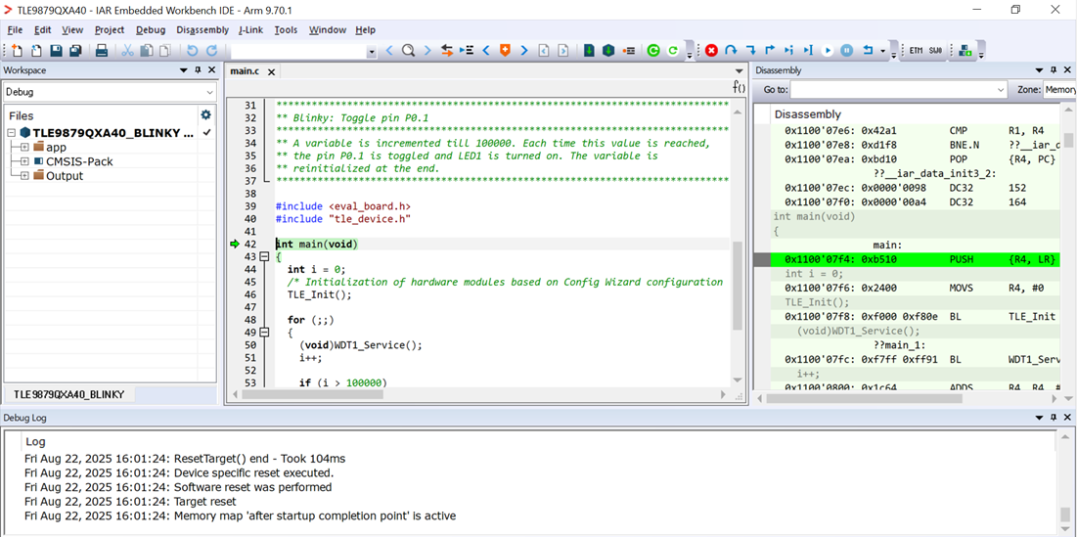This screenshot has height=537, width=1077.
Task: Toggle the ETM trace button
Action: pyautogui.click(x=916, y=51)
